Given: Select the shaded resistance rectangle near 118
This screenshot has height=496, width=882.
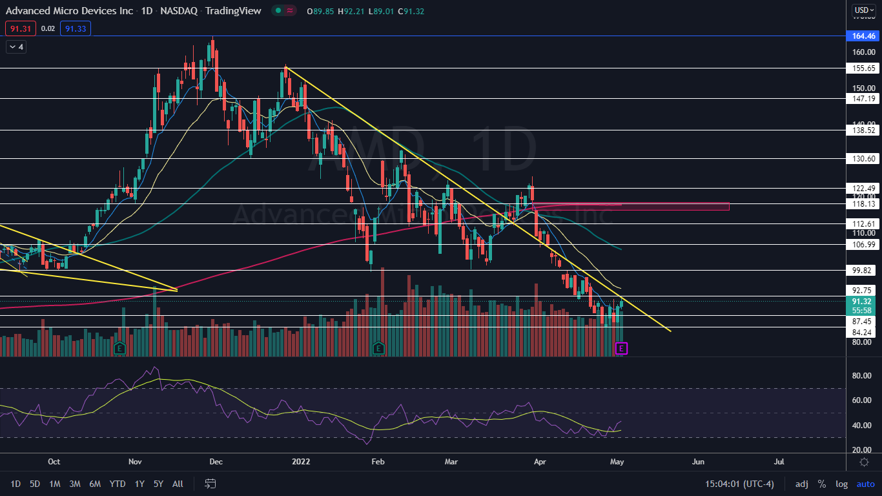Looking at the screenshot, I should pos(630,206).
